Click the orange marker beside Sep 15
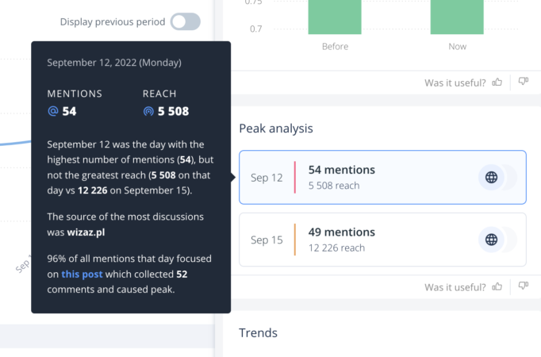Screen dimensions: 541x357 click(295, 239)
